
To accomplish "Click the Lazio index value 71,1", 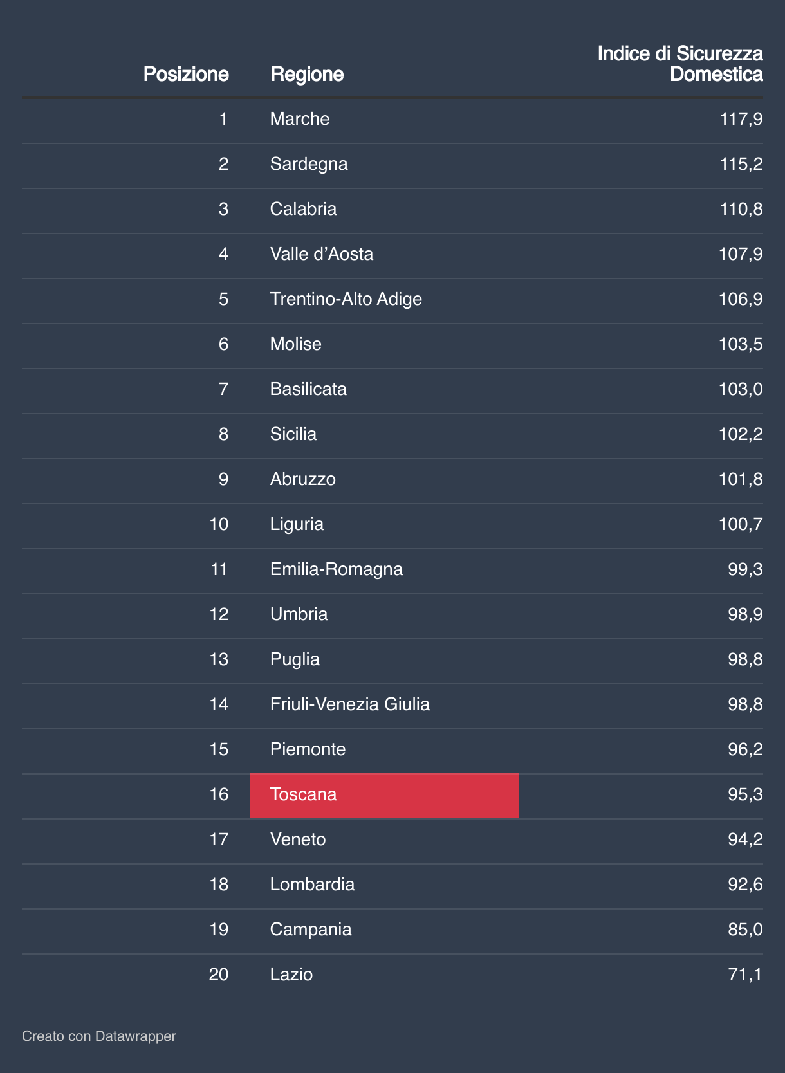I will [x=745, y=975].
